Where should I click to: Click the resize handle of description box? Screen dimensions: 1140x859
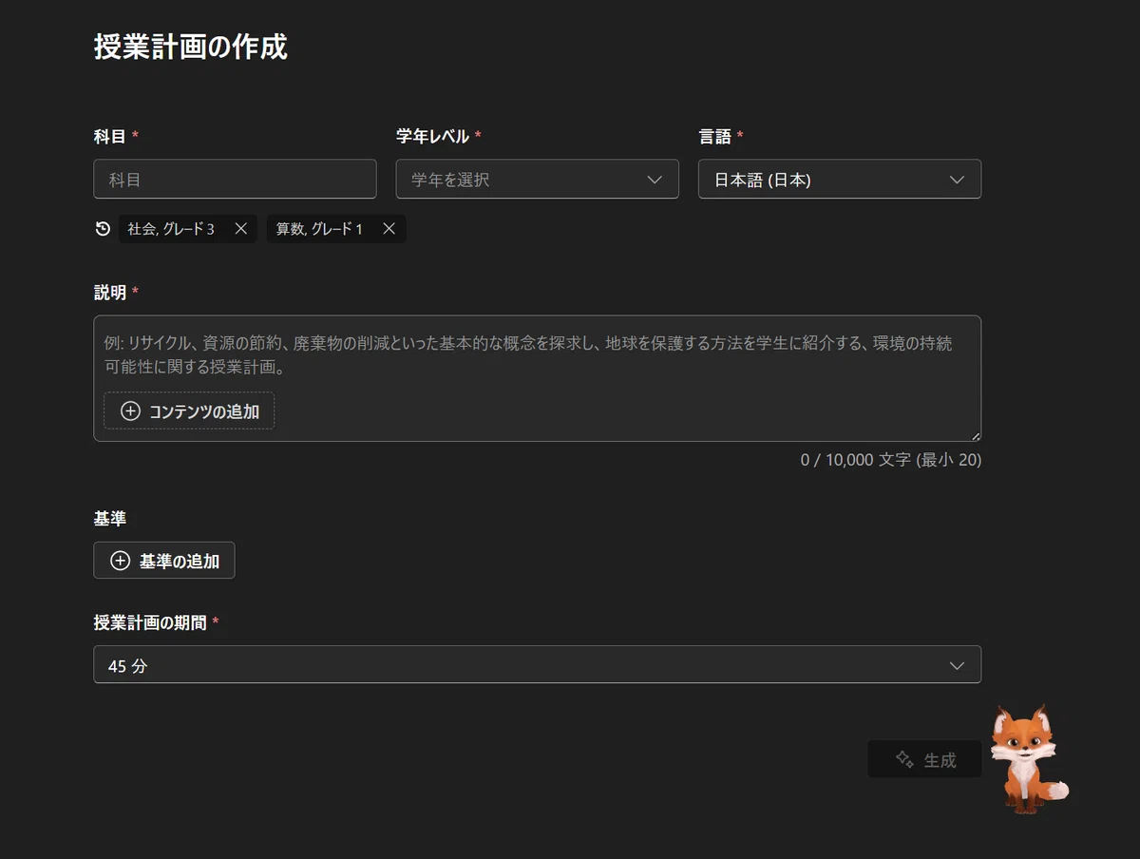pyautogui.click(x=975, y=435)
